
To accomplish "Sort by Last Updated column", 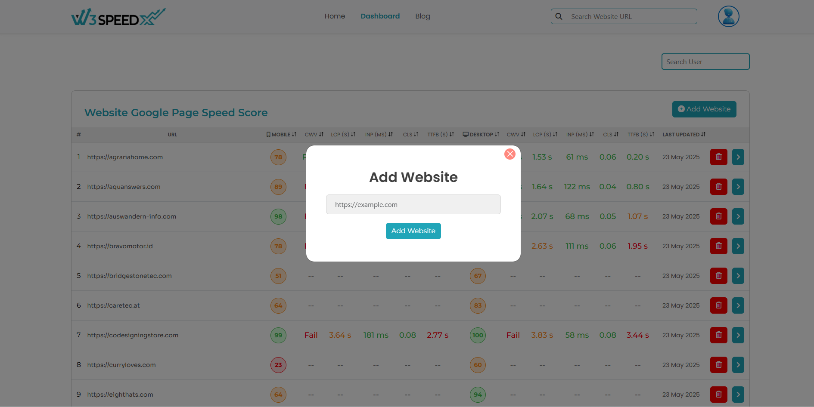I will click(684, 135).
